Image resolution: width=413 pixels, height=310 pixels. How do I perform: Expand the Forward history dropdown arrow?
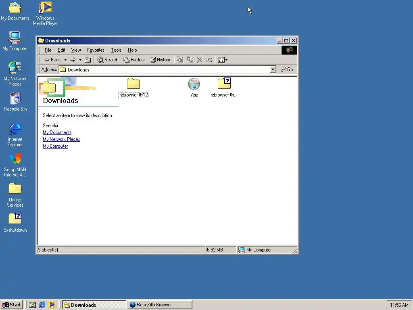click(80, 60)
